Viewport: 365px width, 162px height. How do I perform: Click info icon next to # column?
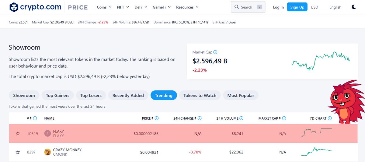click(35, 118)
